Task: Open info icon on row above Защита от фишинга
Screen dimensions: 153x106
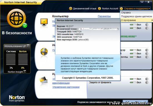Action: [x=147, y=79]
